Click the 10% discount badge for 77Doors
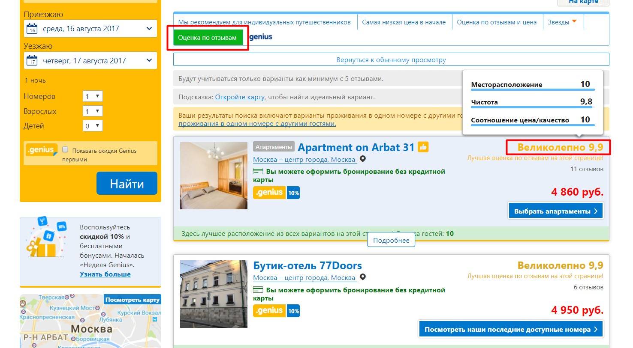Screen dimensions: 633x348 [x=293, y=311]
